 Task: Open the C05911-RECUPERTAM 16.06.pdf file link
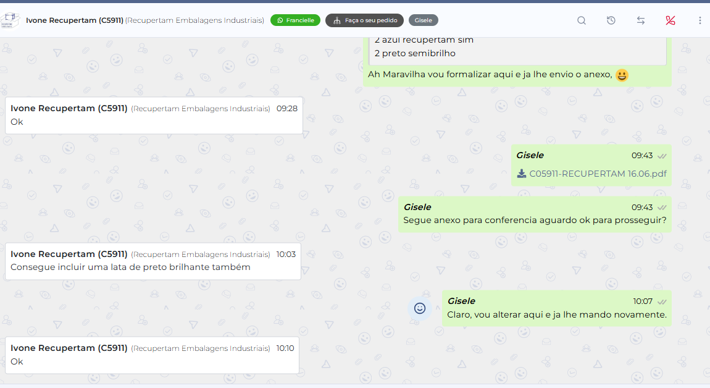click(x=598, y=174)
